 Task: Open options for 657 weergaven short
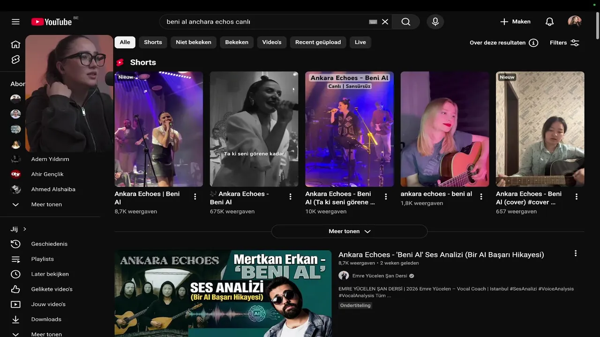[x=577, y=197]
